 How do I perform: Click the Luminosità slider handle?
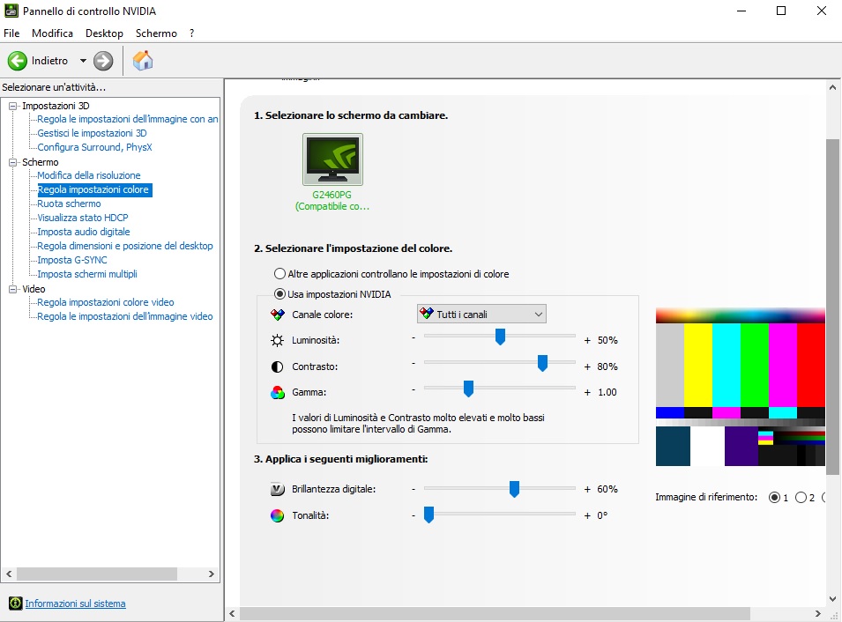pyautogui.click(x=500, y=337)
